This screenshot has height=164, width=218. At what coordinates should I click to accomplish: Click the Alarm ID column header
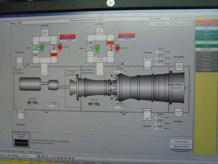click(x=77, y=162)
